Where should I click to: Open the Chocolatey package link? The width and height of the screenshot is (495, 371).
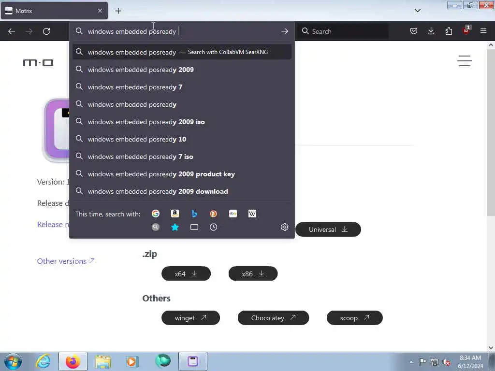[x=273, y=318]
